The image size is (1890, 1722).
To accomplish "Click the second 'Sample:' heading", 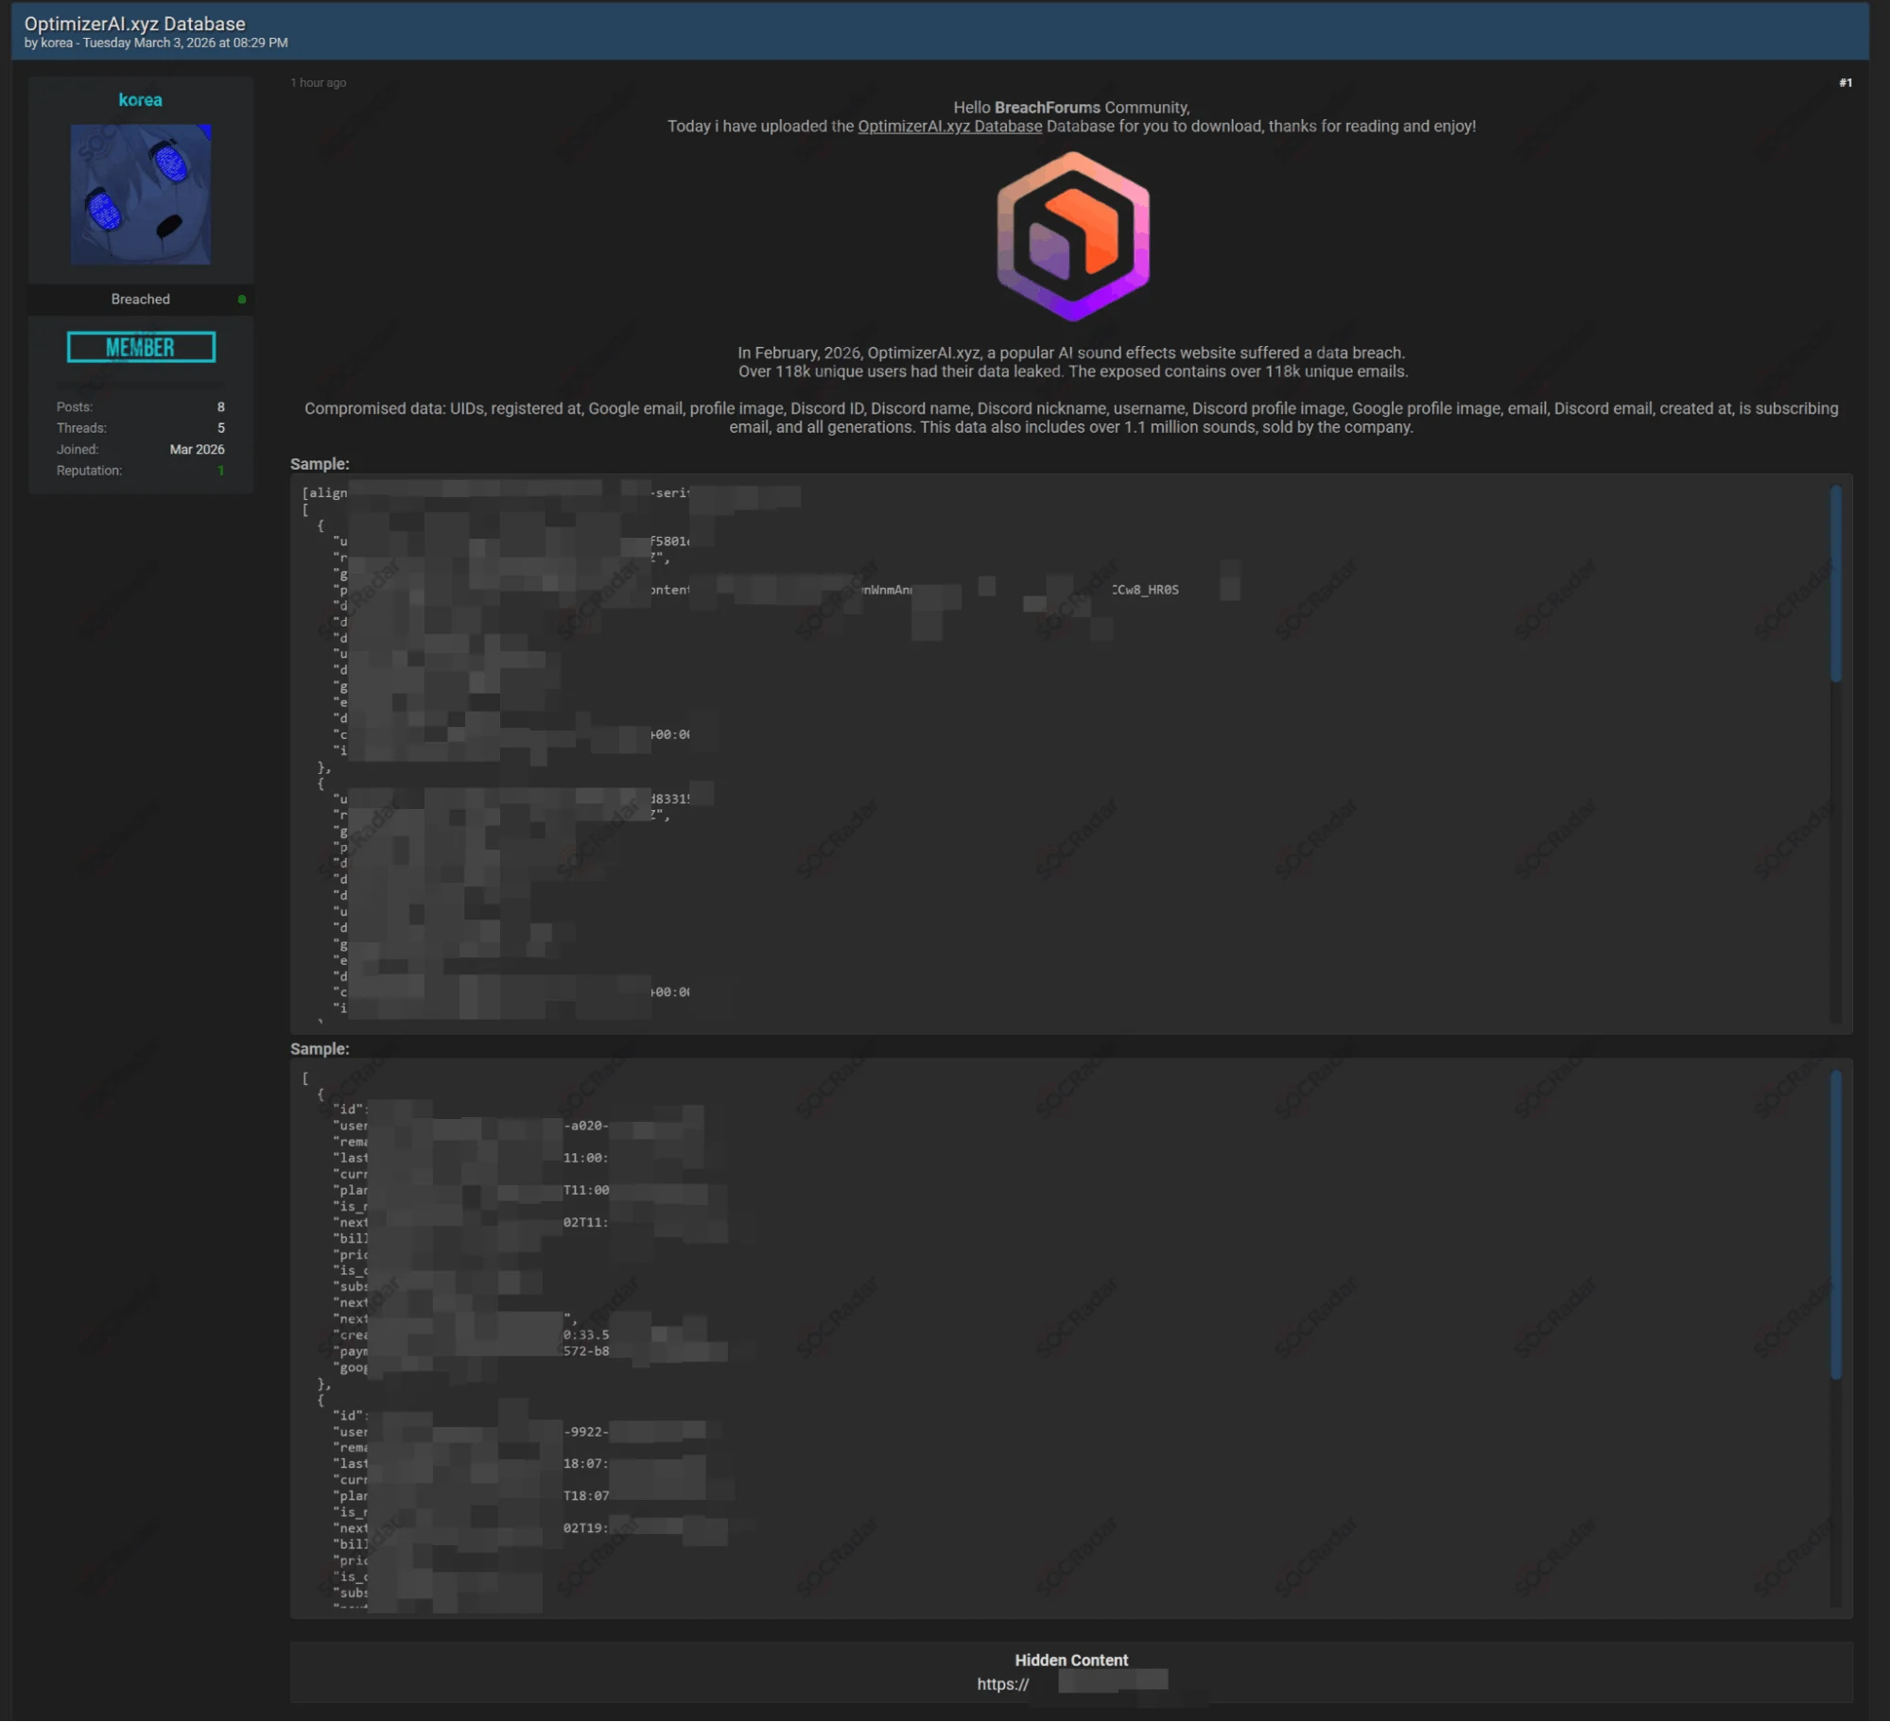I will pyautogui.click(x=319, y=1049).
